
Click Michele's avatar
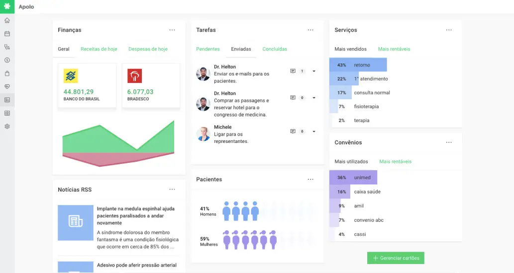coord(203,134)
